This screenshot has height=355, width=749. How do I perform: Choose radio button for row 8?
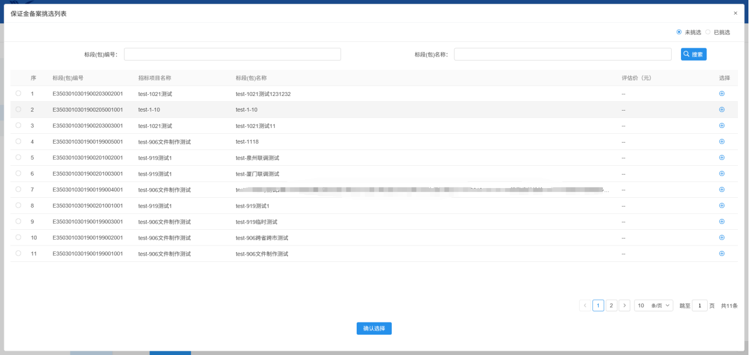coord(19,205)
